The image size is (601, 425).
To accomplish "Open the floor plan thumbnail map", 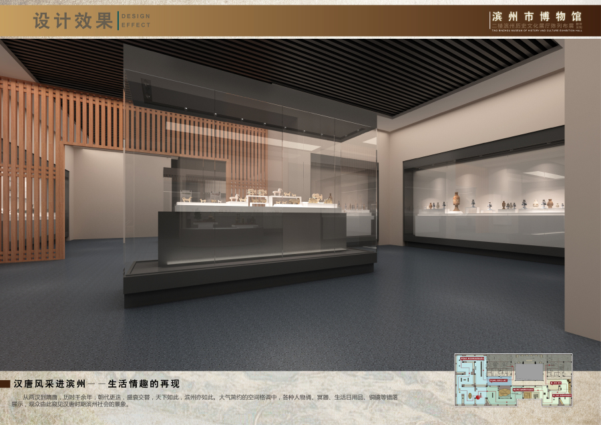I will click(514, 380).
